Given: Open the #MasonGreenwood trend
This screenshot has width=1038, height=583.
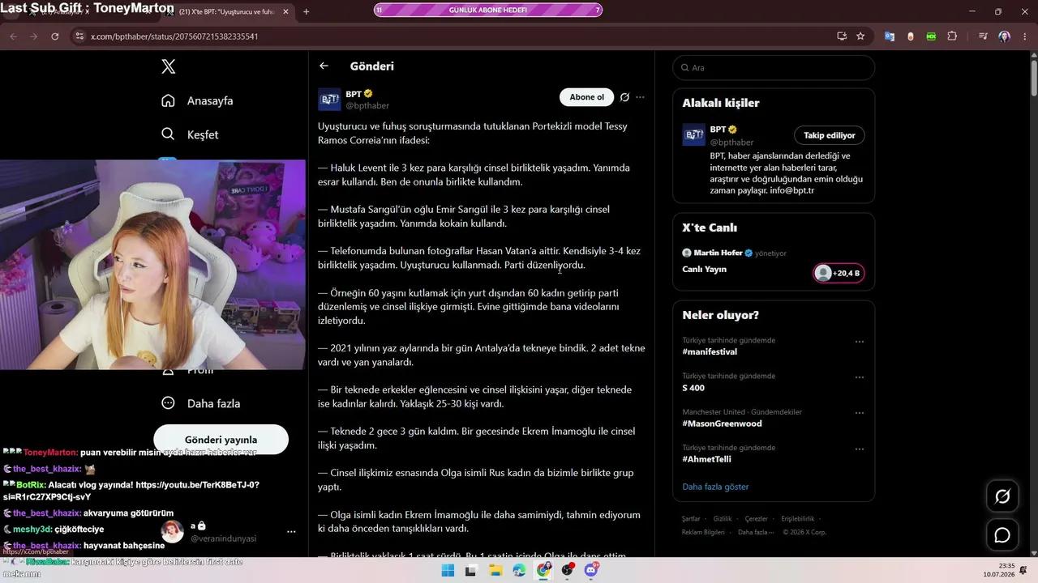Looking at the screenshot, I should [x=722, y=423].
